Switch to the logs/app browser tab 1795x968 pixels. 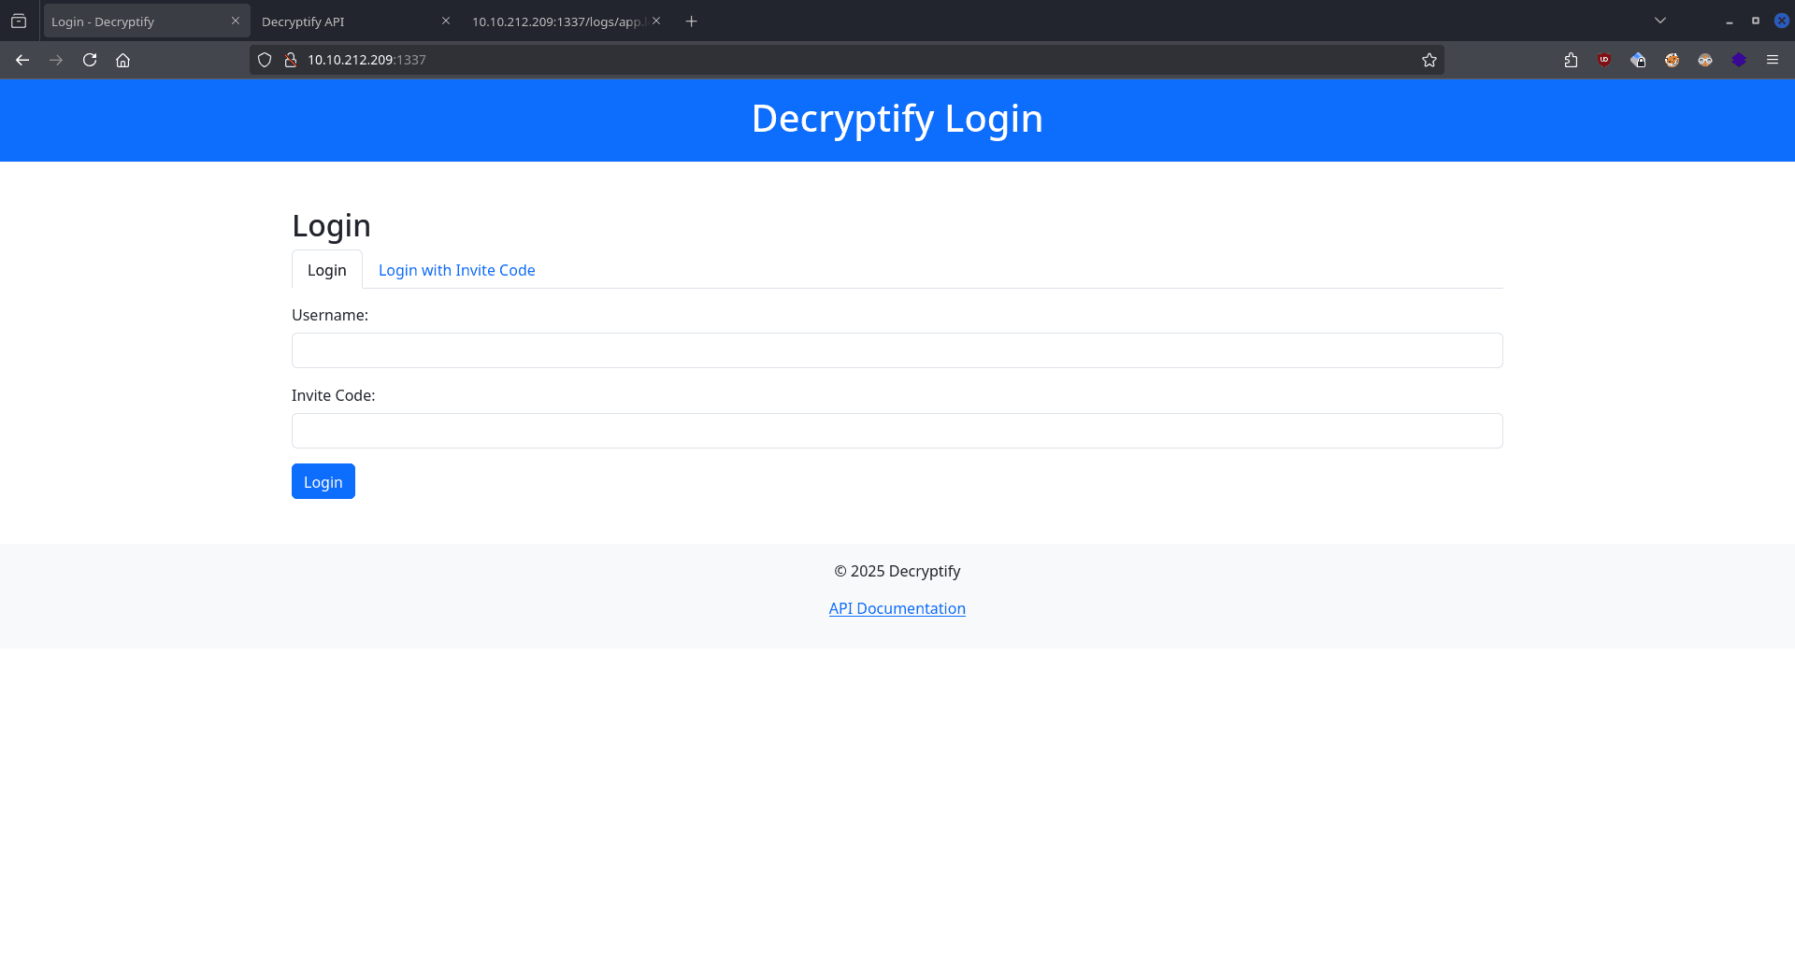coord(557,21)
